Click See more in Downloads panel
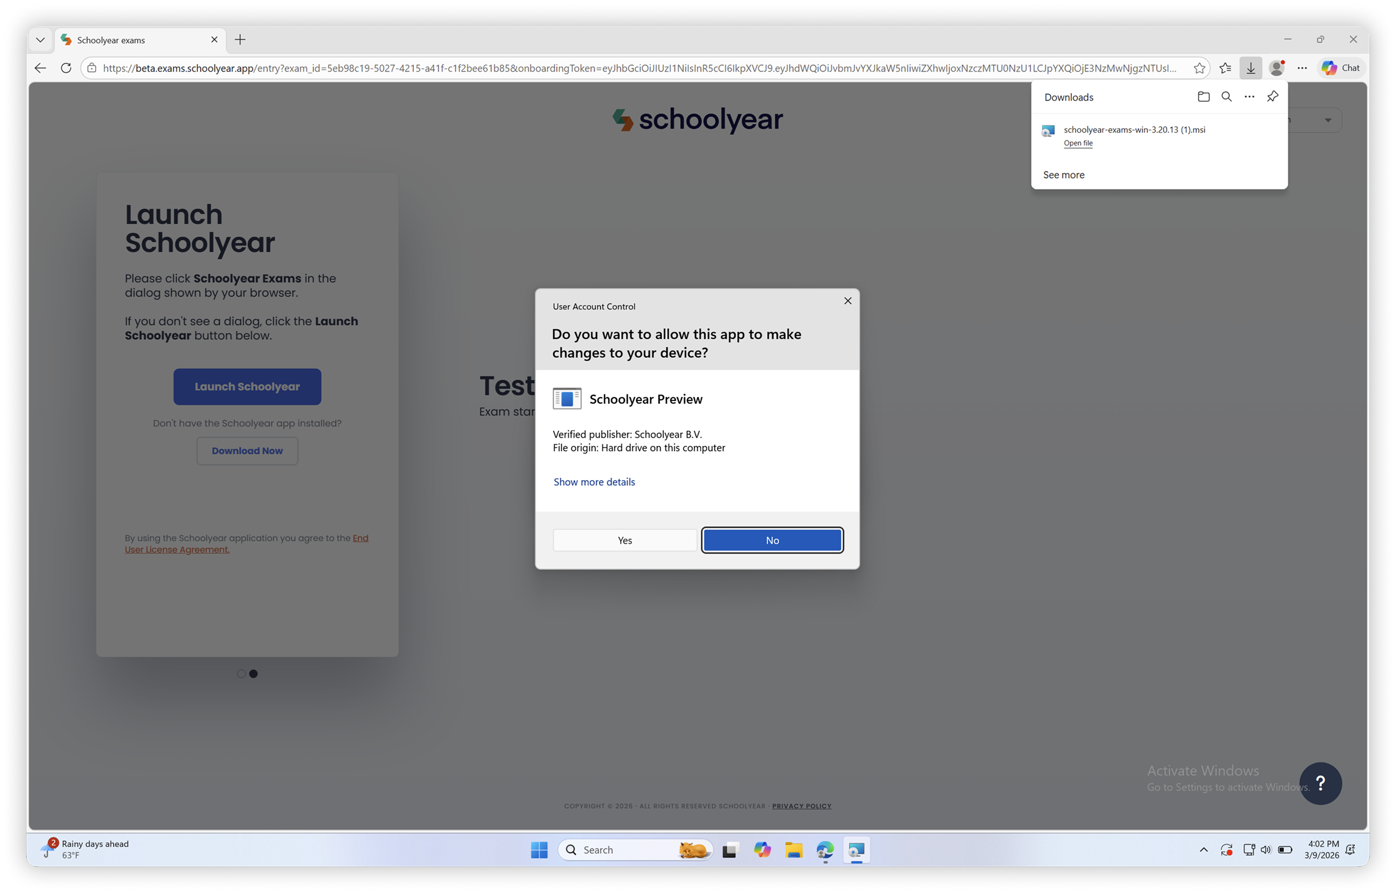This screenshot has height=893, width=1396. coord(1063,175)
